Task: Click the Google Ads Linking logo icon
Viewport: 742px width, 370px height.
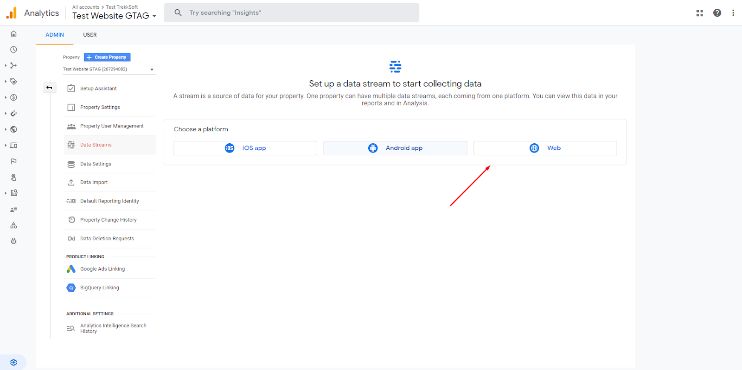Action: click(71, 269)
